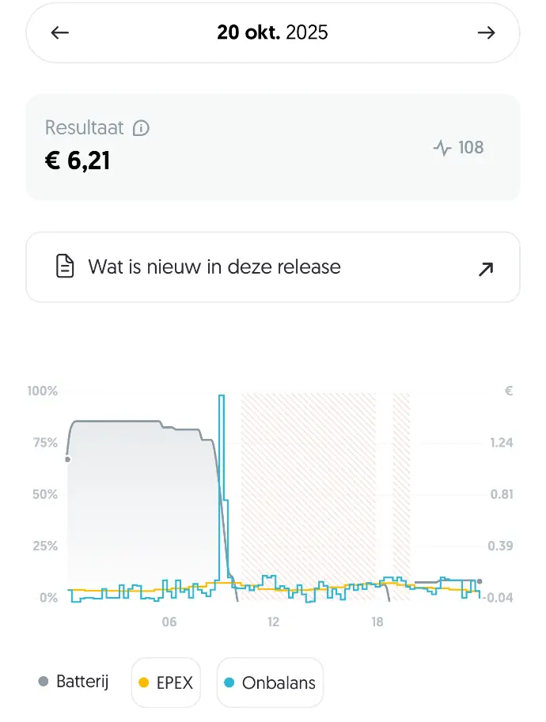Click the euro symbol above the right axis

tap(507, 391)
